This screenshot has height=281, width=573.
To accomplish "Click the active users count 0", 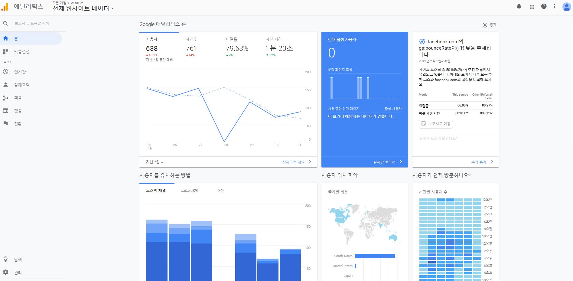I will tap(332, 53).
